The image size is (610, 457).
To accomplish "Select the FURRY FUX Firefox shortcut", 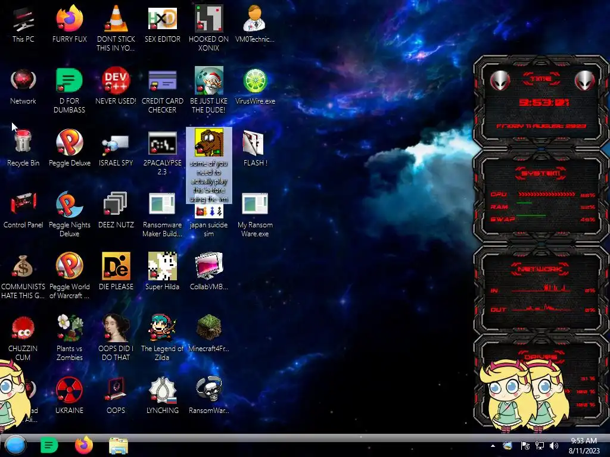I will [x=69, y=18].
